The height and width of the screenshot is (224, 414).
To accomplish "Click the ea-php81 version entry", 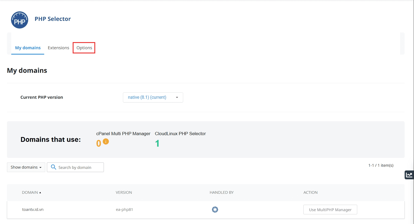I will pyautogui.click(x=124, y=210).
